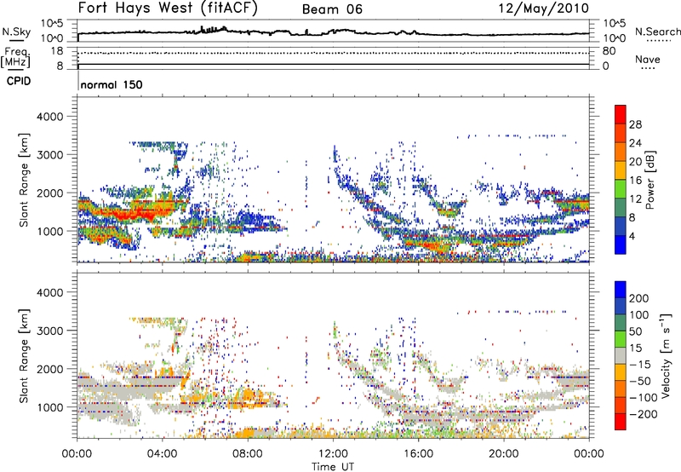Screen dimensions: 681x472
Task: Click the Time UT axis label
Action: [333, 466]
